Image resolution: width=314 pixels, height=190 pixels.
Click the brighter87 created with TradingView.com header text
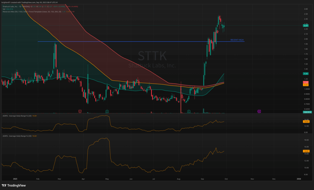click(x=29, y=2)
